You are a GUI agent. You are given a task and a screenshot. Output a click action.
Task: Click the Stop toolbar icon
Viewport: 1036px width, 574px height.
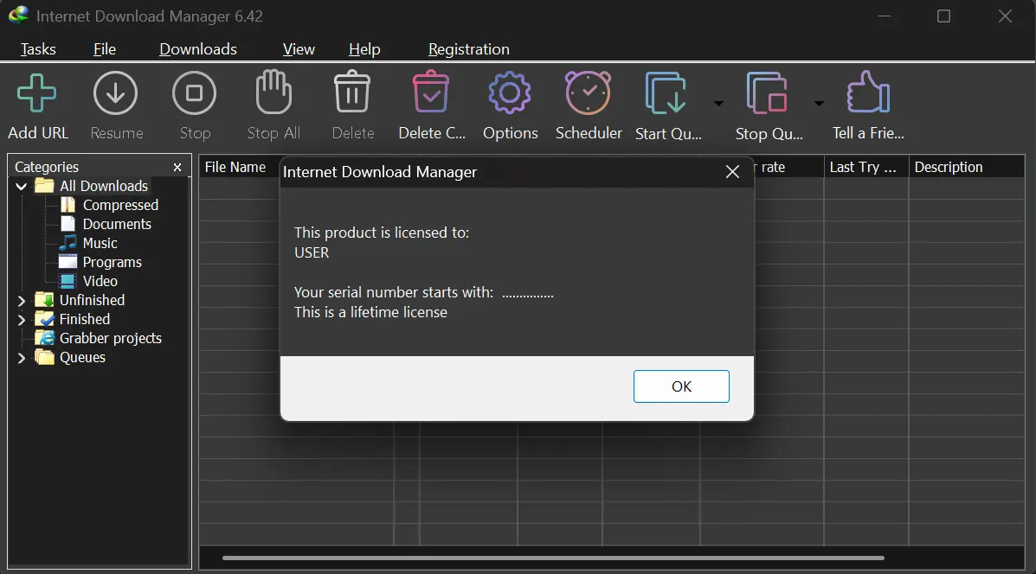[x=194, y=93]
